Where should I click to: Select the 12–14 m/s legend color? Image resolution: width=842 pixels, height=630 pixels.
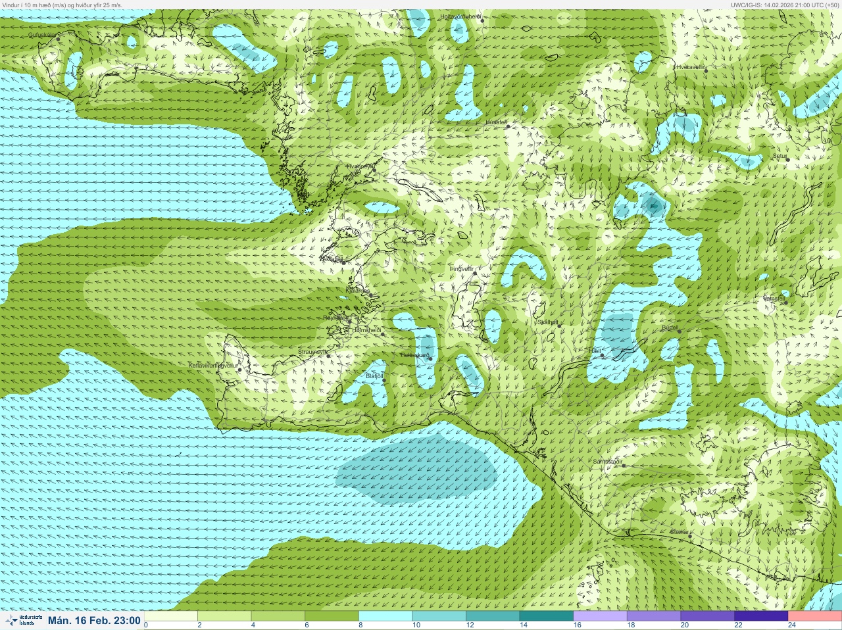[x=493, y=616]
